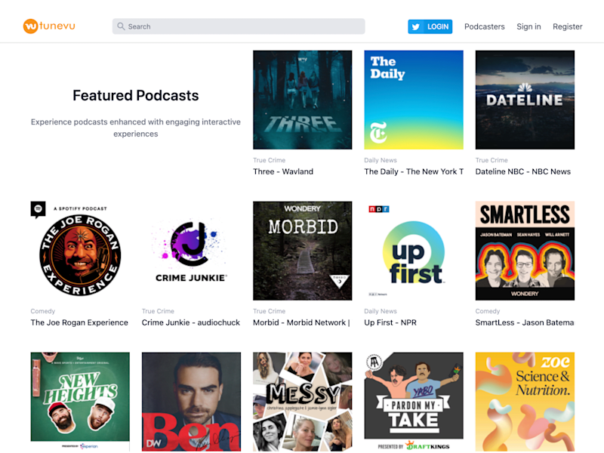This screenshot has width=604, height=453.
Task: Click Daily News label under Up First
Action: point(381,311)
